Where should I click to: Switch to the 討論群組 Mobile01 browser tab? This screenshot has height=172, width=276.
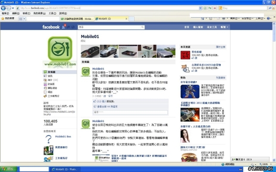coord(77,19)
